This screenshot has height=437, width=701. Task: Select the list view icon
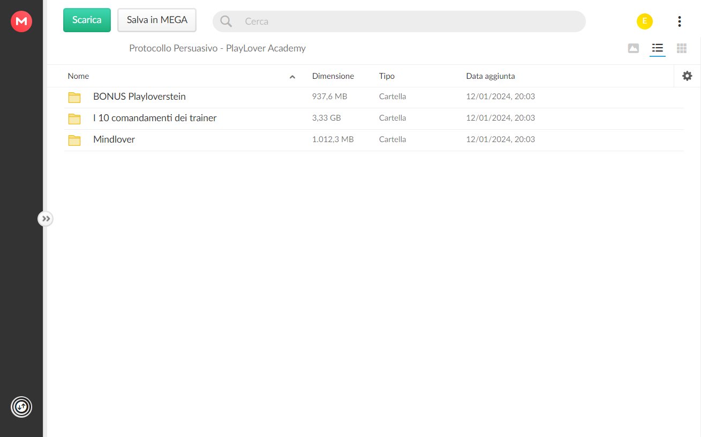pos(658,48)
